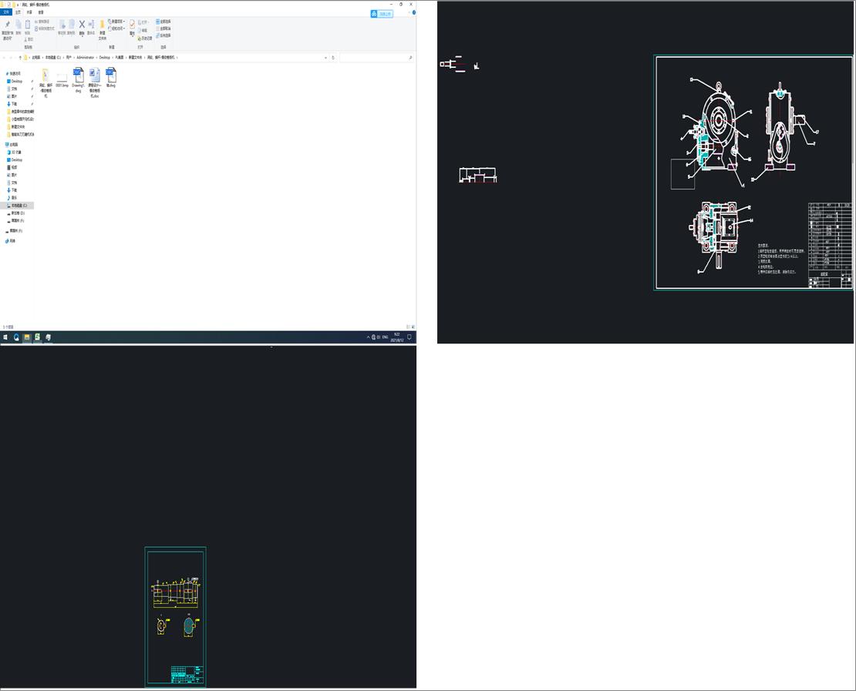Open 3D Objects under This PC
Viewport: 856px width, 691px height.
(15, 153)
